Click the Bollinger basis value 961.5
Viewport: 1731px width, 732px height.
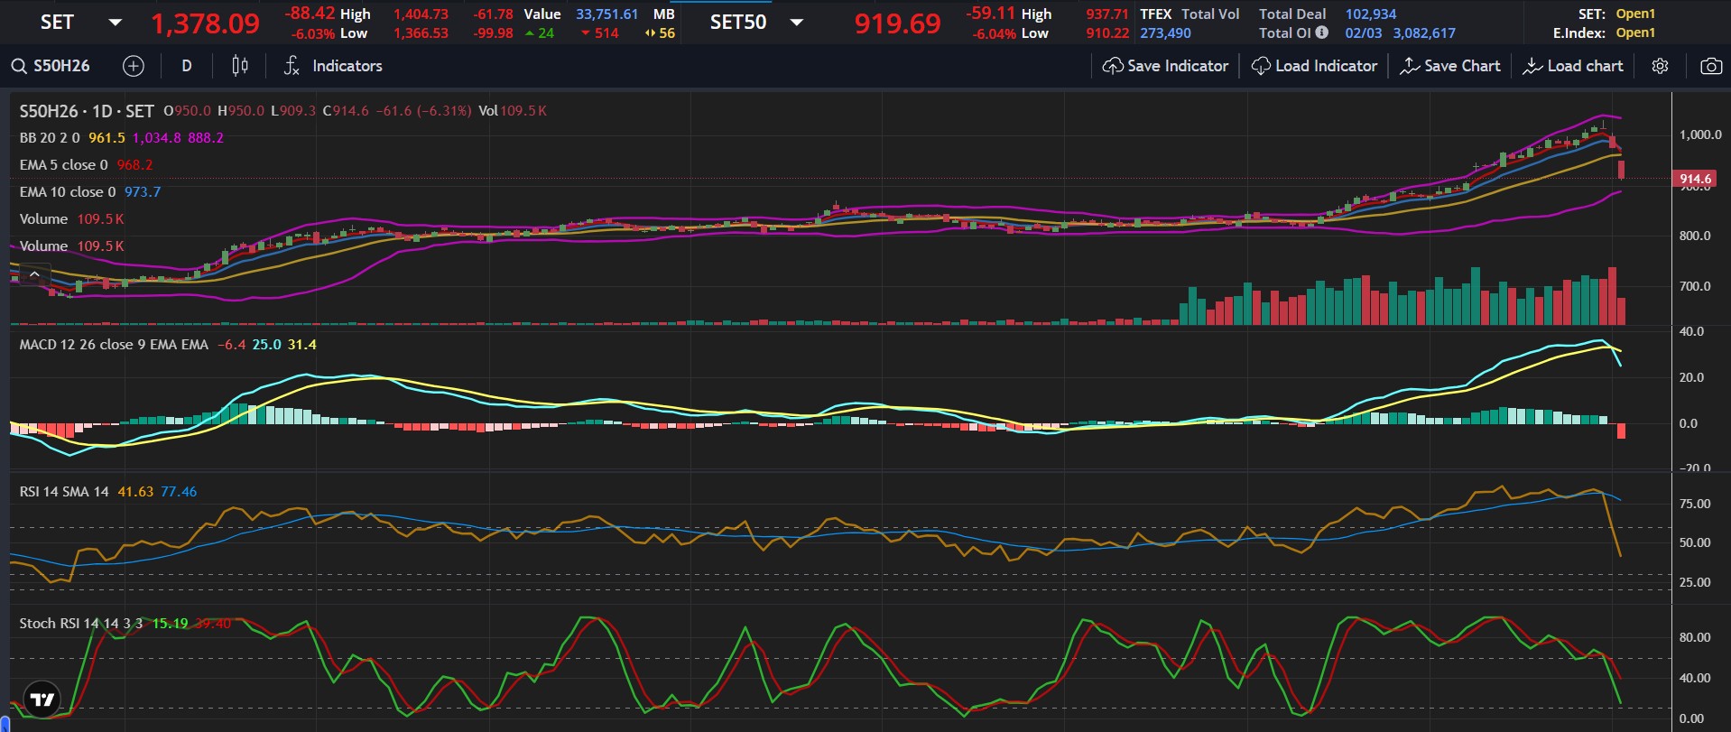(x=106, y=138)
